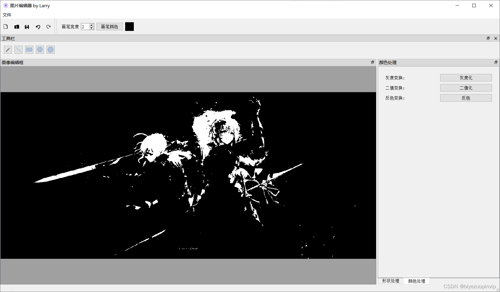Close the 工具栏 toolbar dock panel
The height and width of the screenshot is (292, 500).
pos(496,38)
